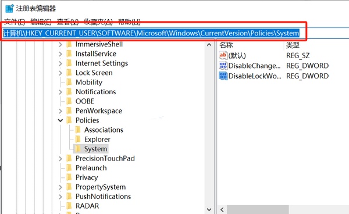The width and height of the screenshot is (349, 214).
Task: Select the Associations subkey label
Action: point(104,130)
